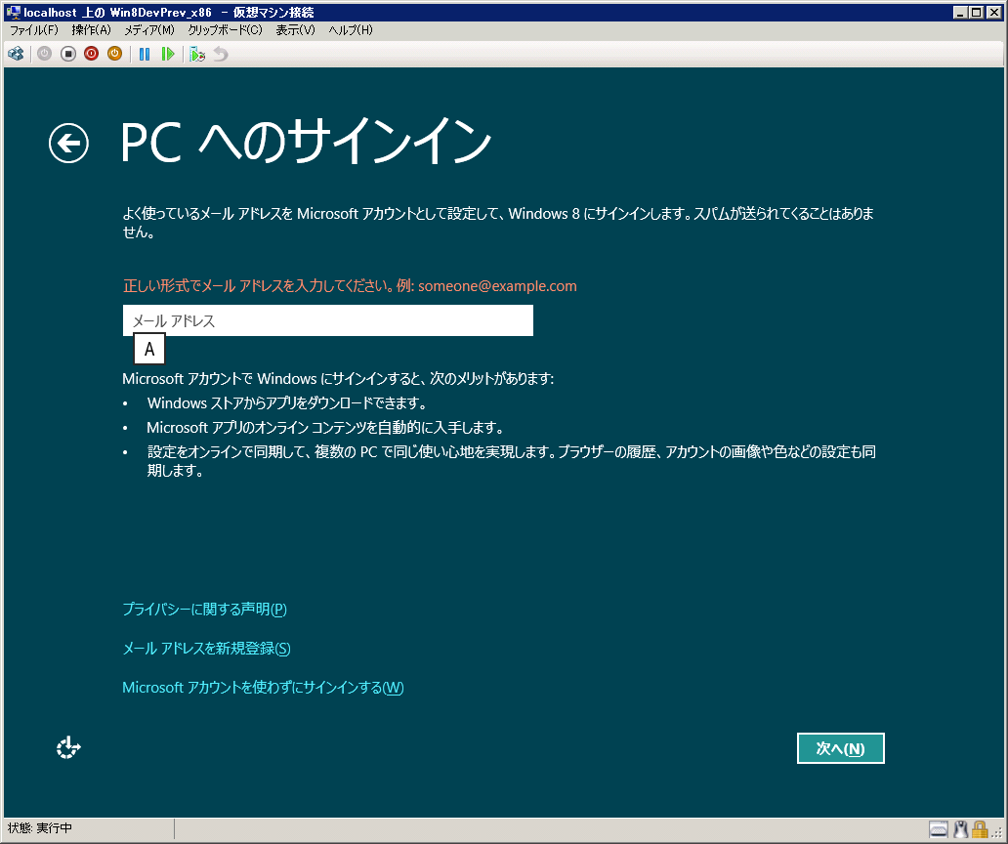This screenshot has height=844, width=1008.
Task: Click the IME input mode indicator A
Action: pos(149,349)
